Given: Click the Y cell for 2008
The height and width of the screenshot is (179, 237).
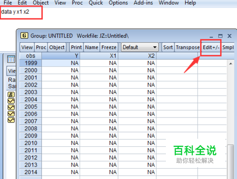Looking at the screenshot, I should (61, 128).
